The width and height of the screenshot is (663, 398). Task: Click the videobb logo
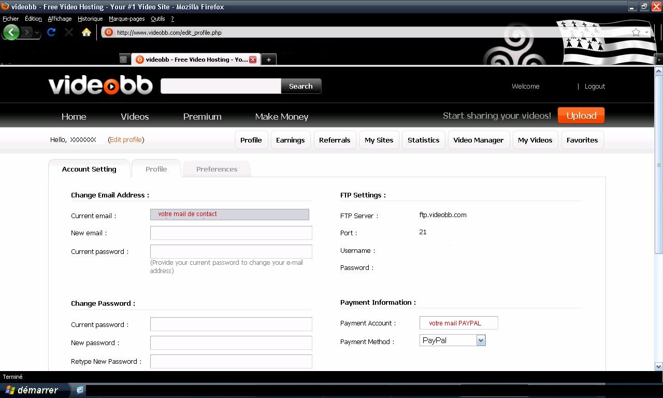click(100, 86)
